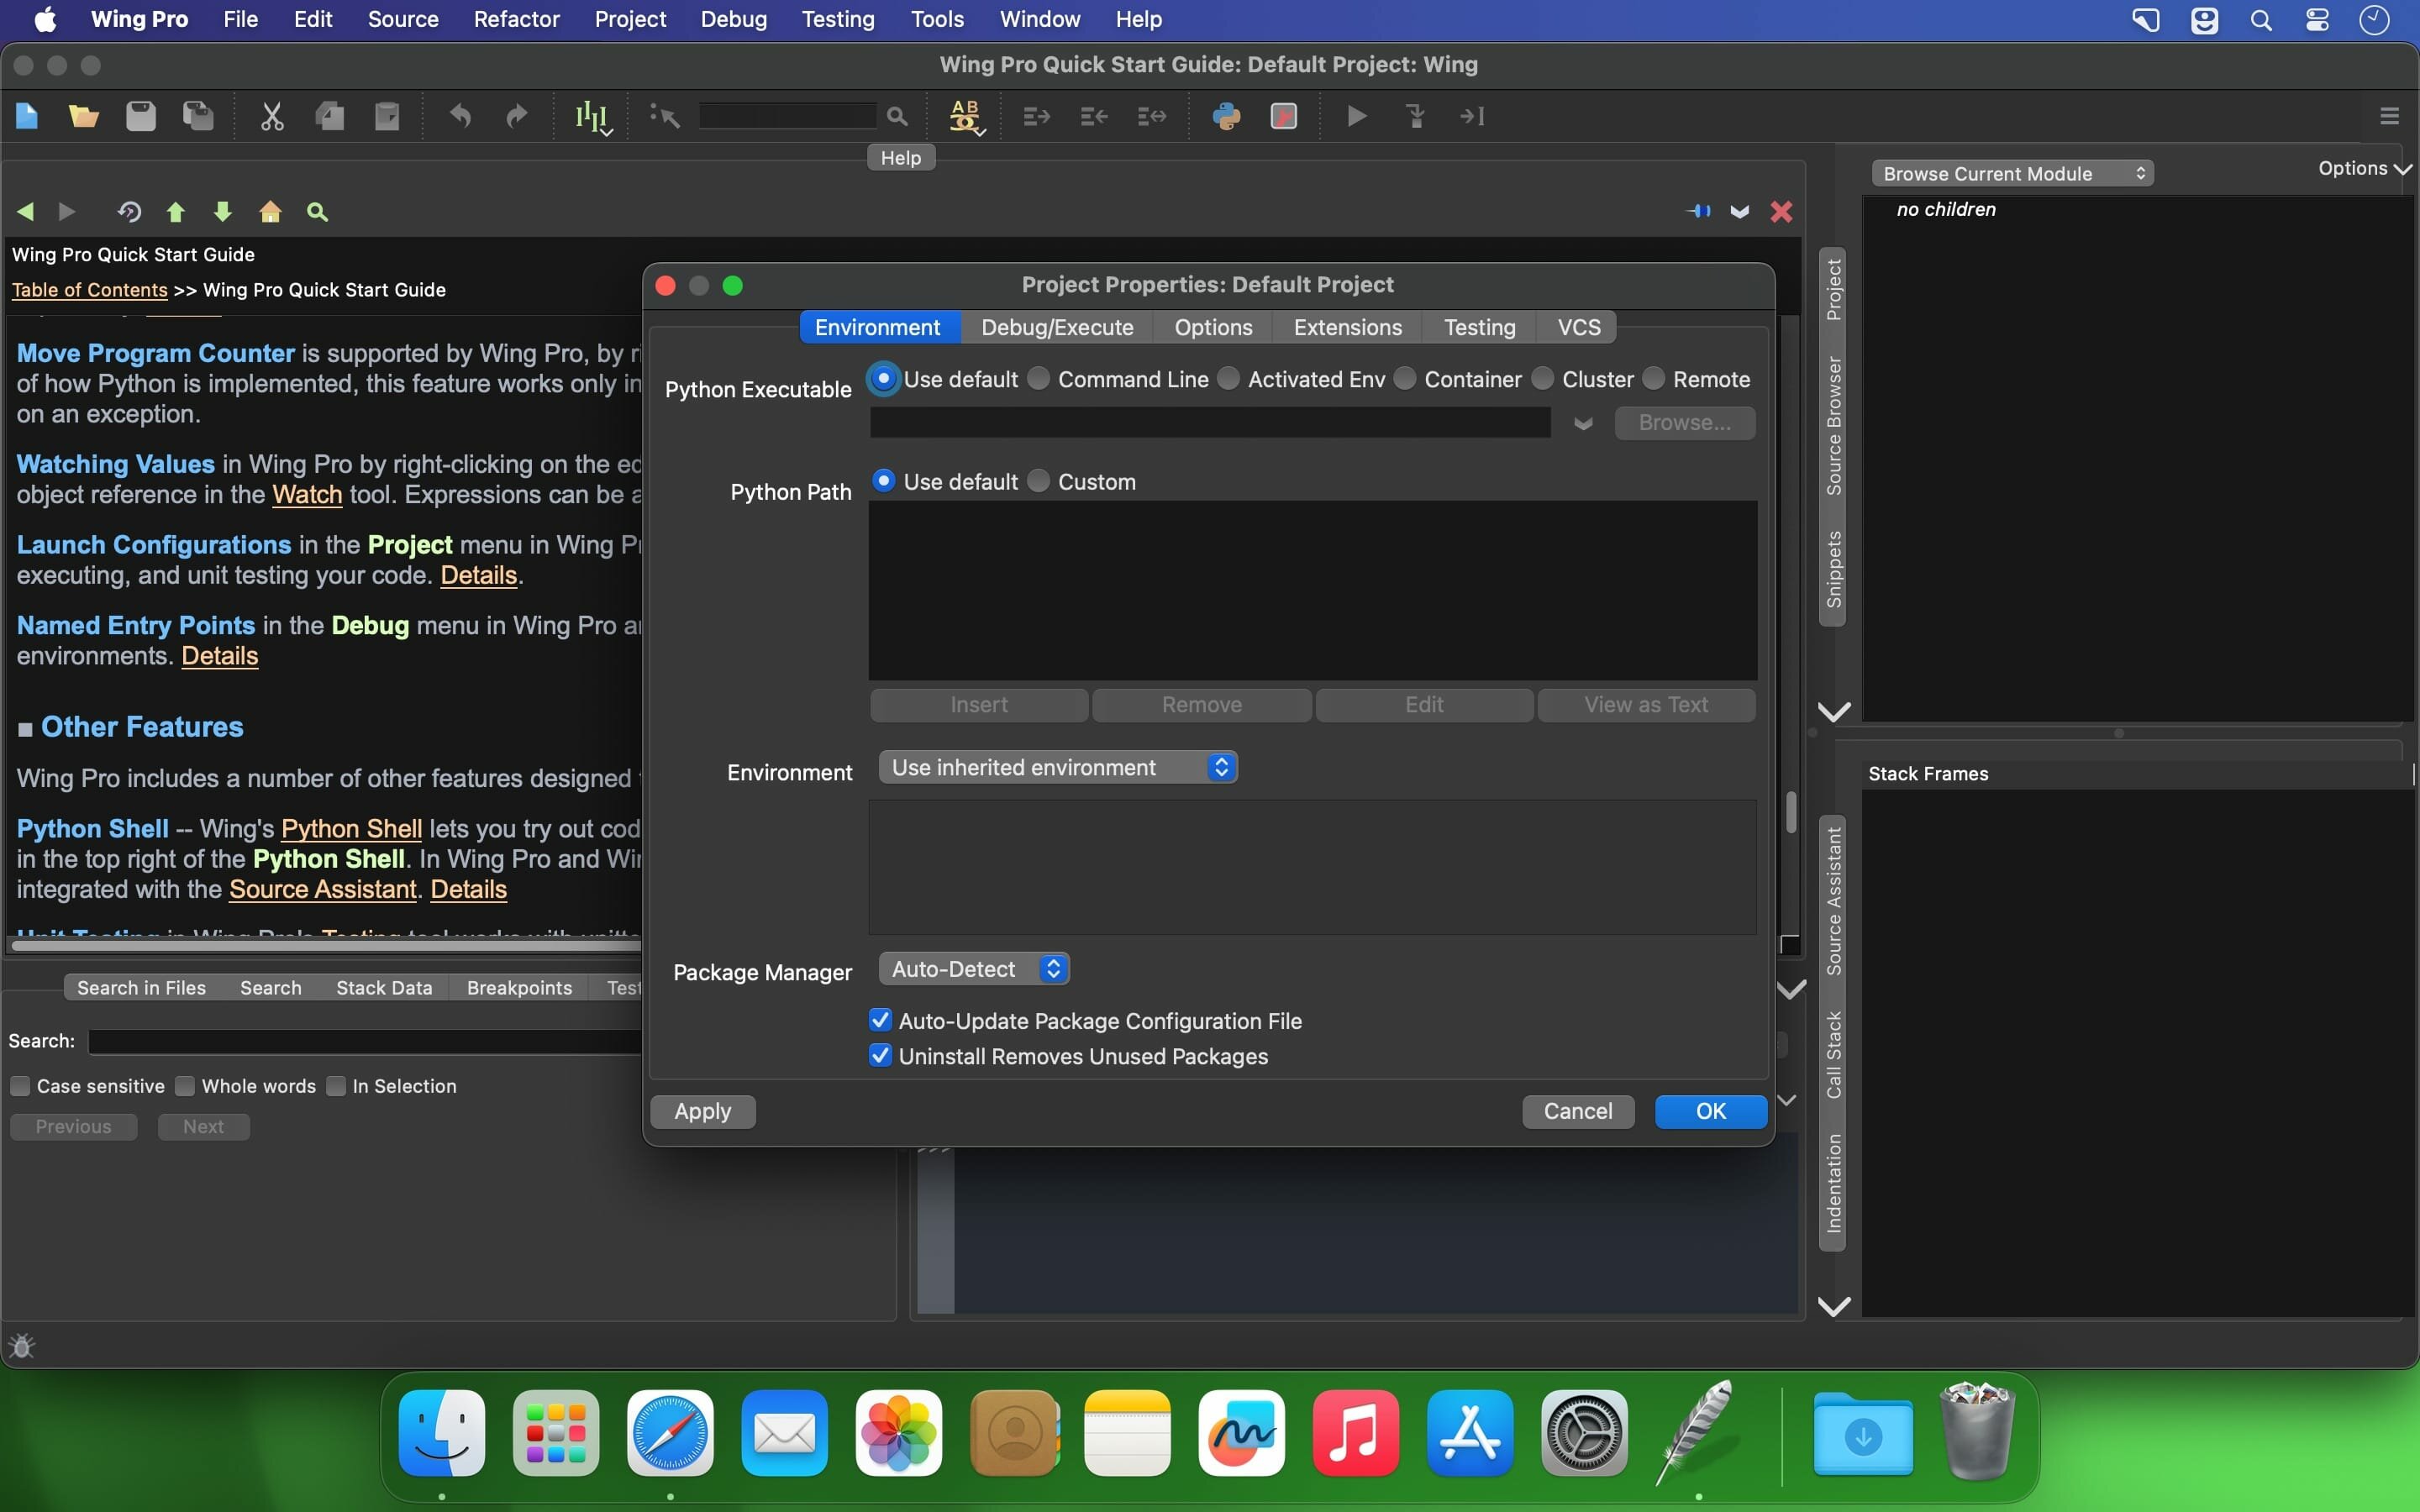Go forward in the help browser
The image size is (2420, 1512).
pos(67,212)
